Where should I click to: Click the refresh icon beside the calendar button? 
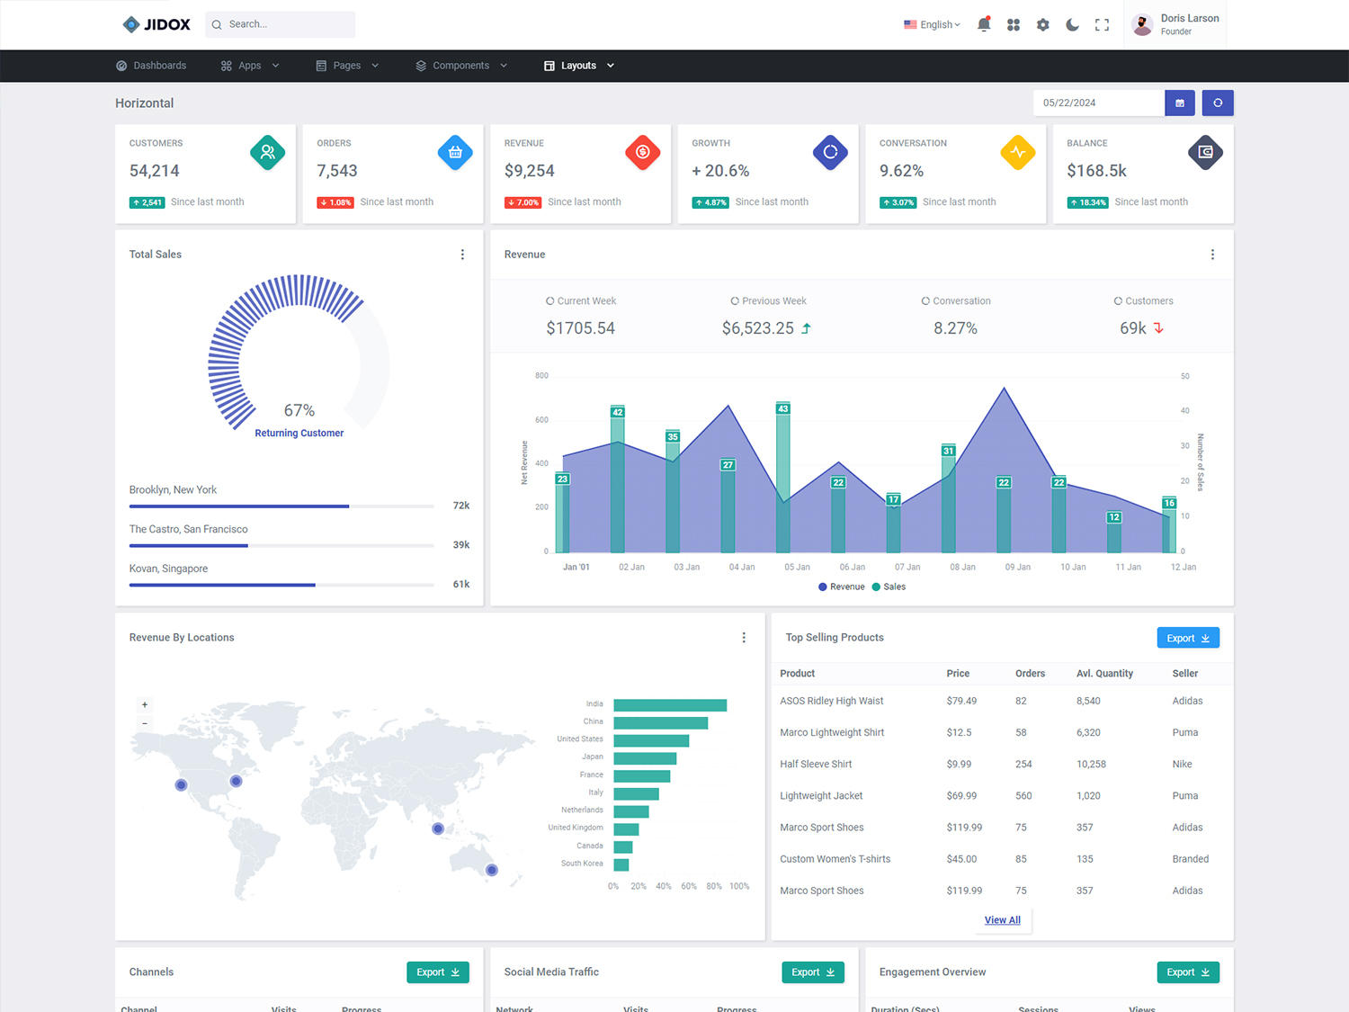point(1218,103)
